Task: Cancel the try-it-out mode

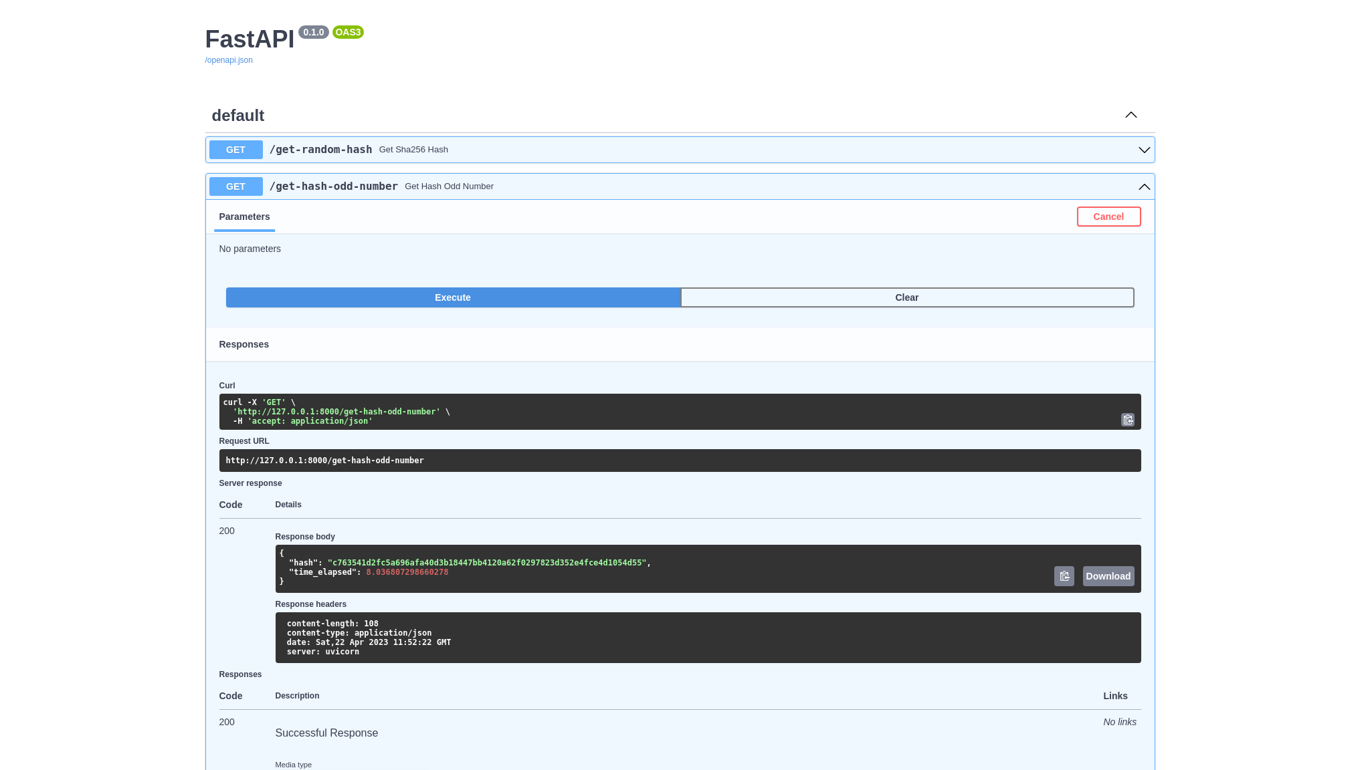Action: point(1108,217)
